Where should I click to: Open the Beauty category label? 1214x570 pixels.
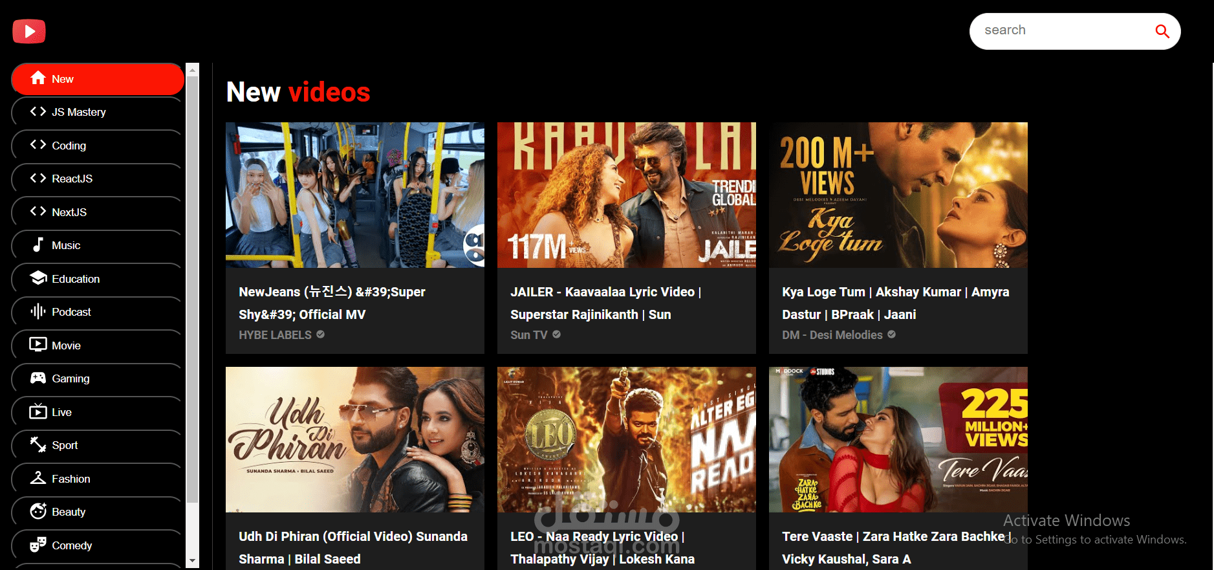[x=69, y=512]
